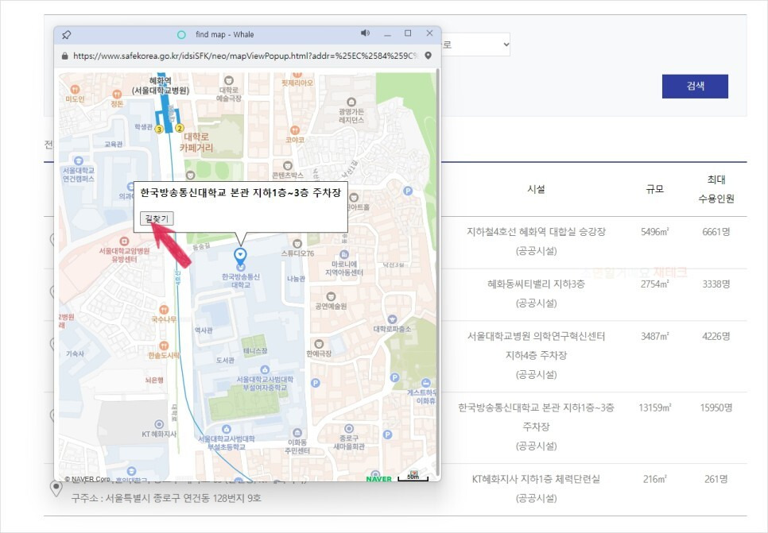Click subway exit 3 marker at 혜화역
This screenshot has height=533, width=768.
(159, 129)
